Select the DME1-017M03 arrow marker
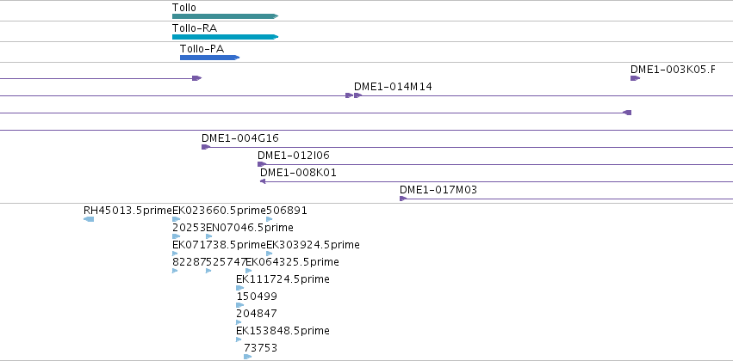 [403, 199]
